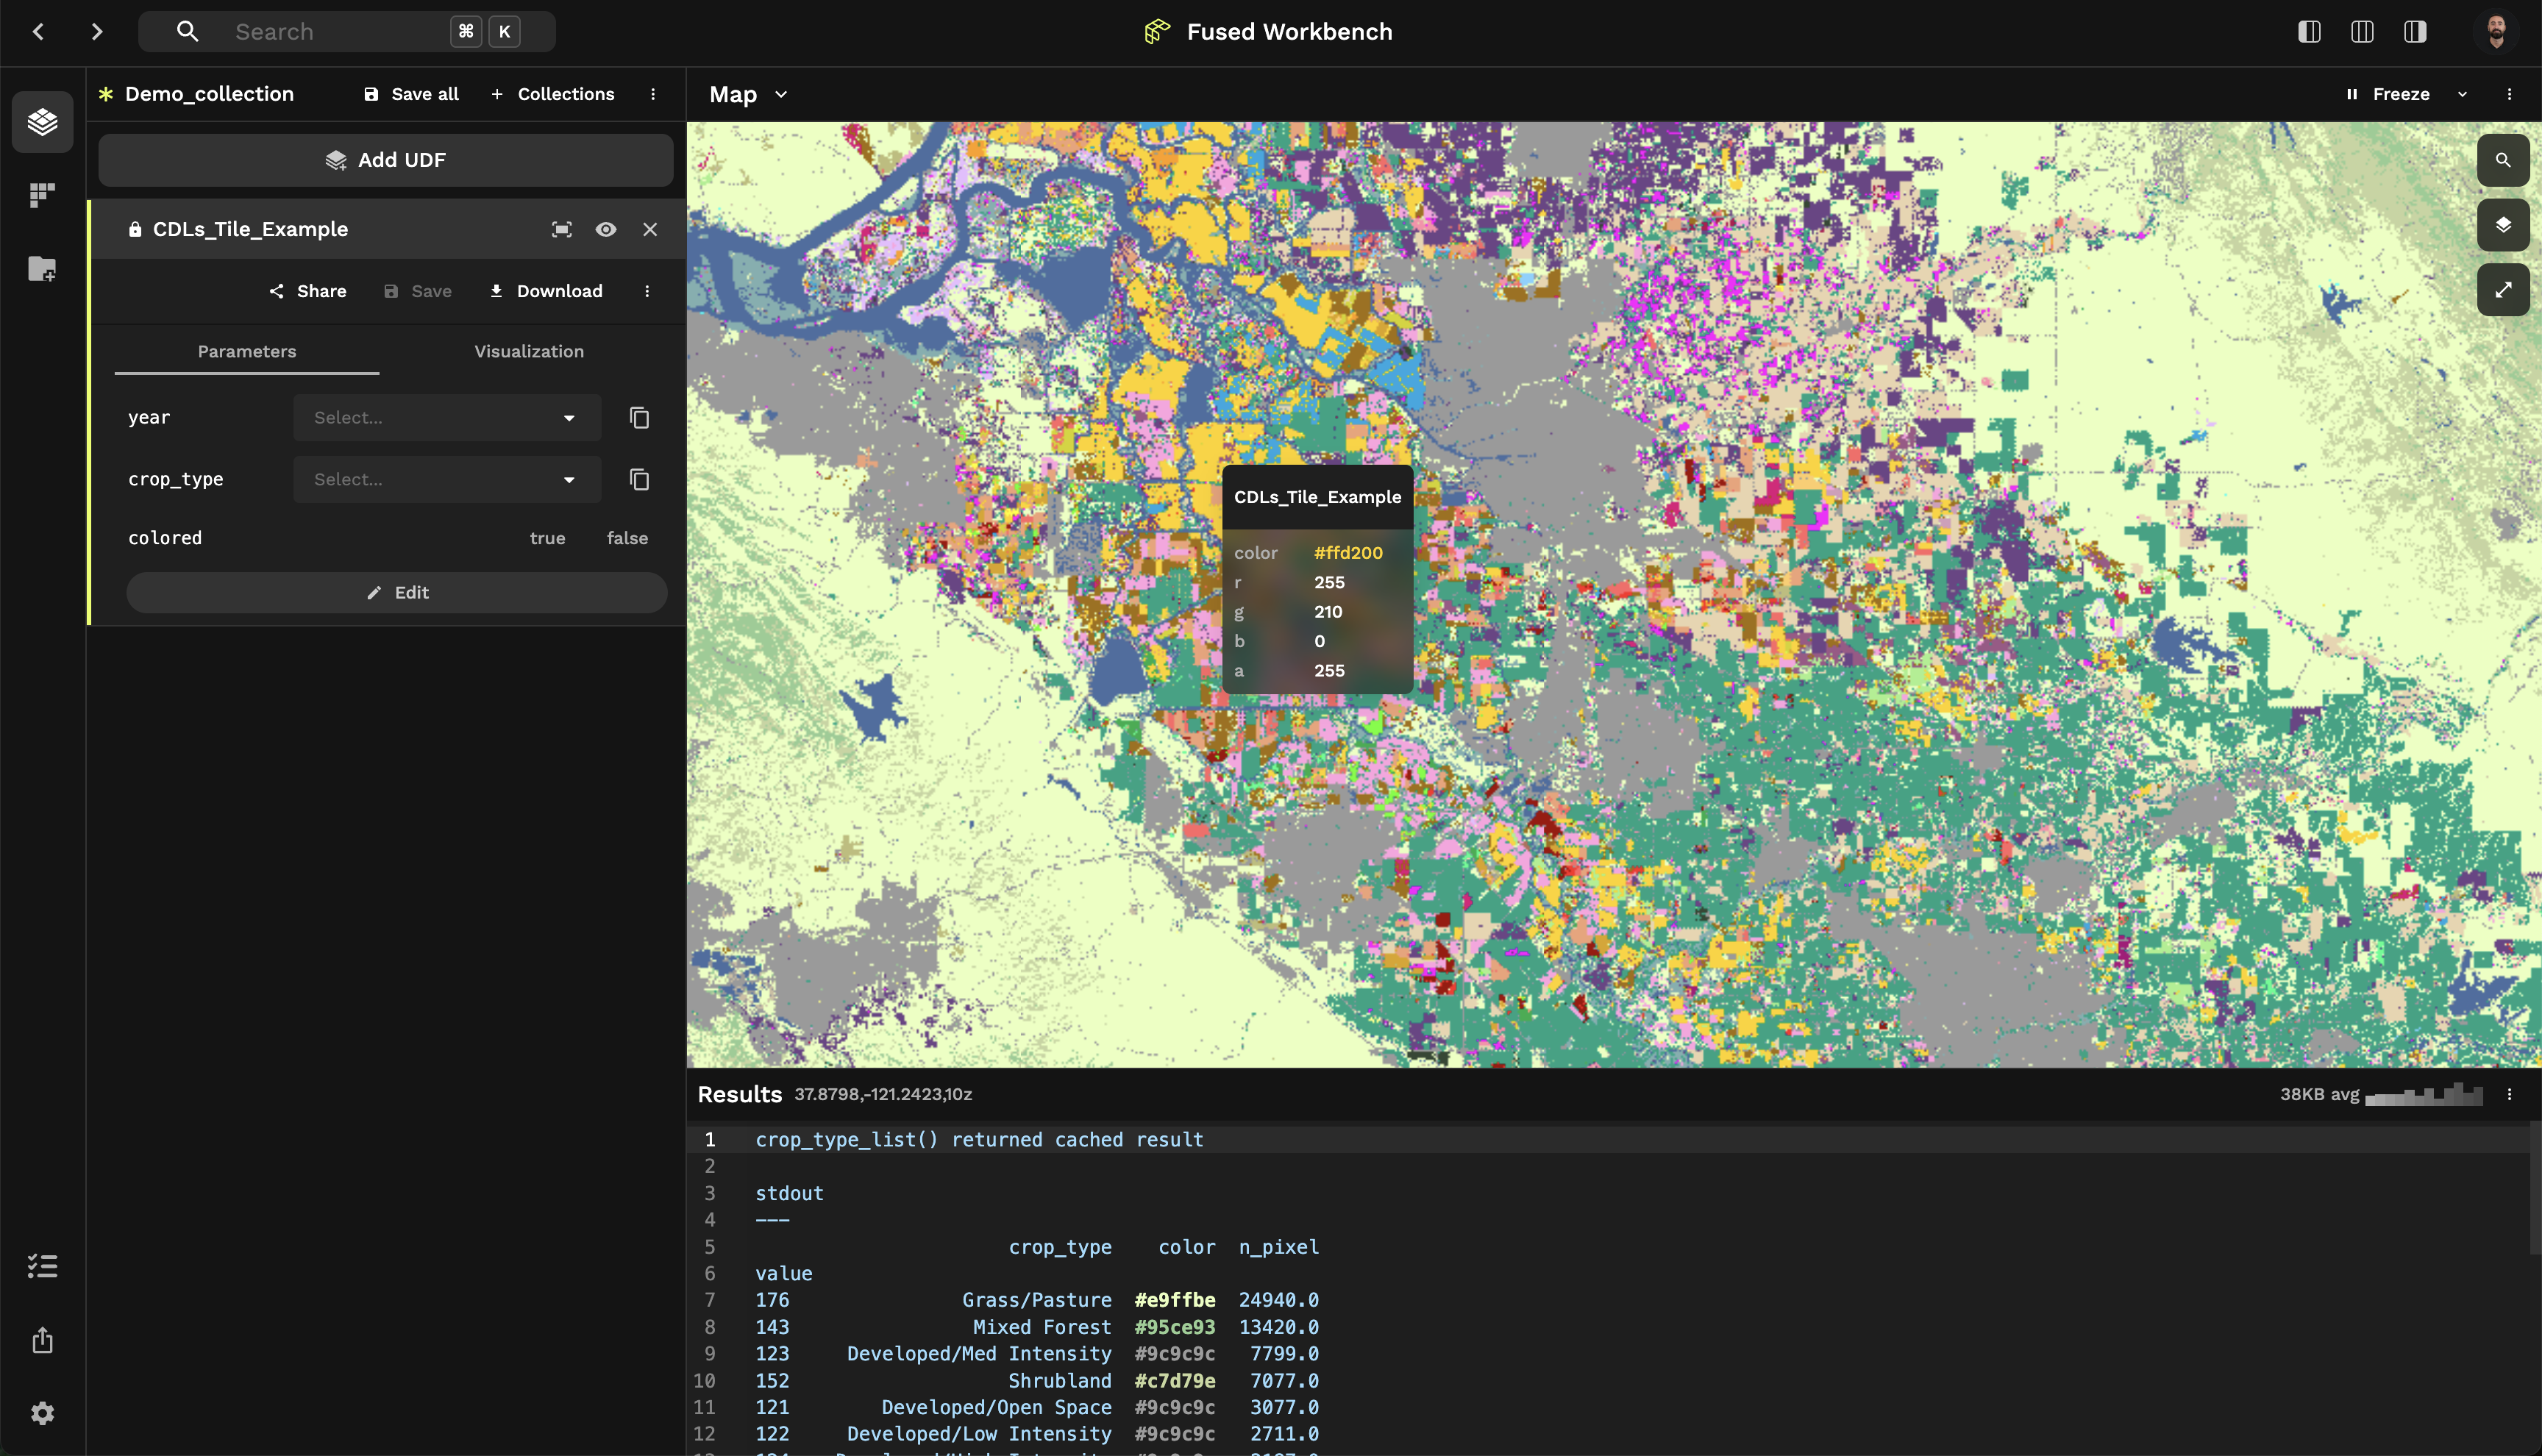Image resolution: width=2542 pixels, height=1456 pixels.
Task: Click the share export sidebar icon
Action: point(42,1340)
